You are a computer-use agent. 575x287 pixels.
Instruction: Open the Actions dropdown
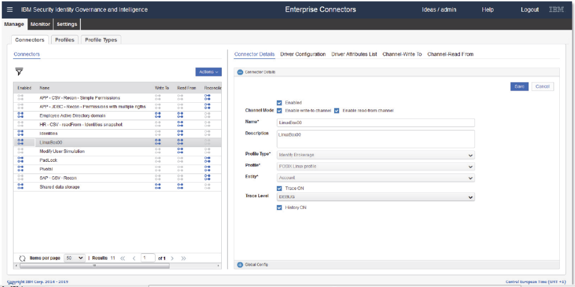tap(208, 72)
